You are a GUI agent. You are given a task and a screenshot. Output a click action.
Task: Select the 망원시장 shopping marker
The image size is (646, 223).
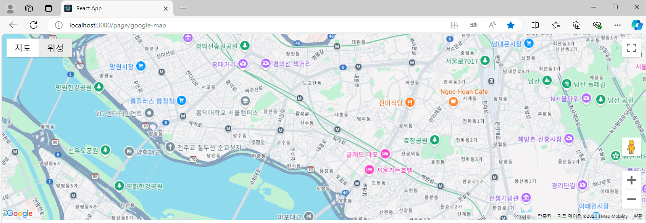pos(140,67)
